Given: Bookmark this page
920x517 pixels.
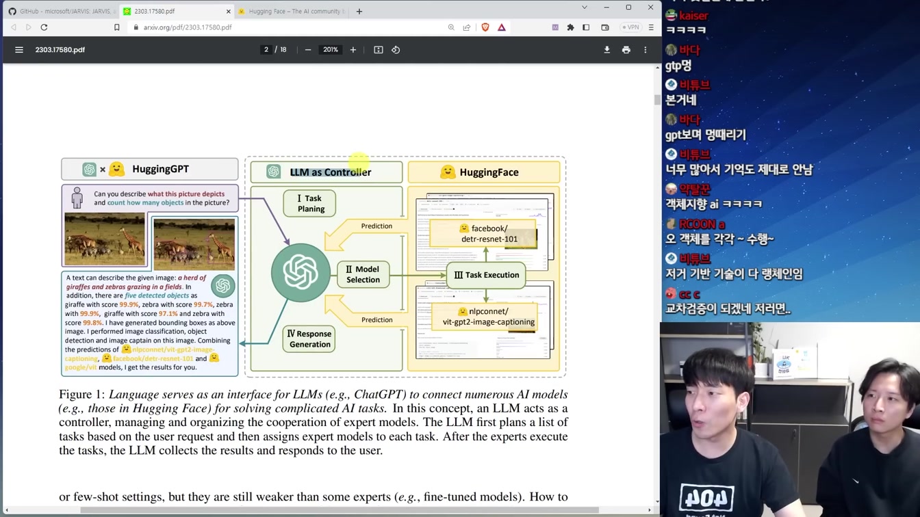Looking at the screenshot, I should point(117,27).
